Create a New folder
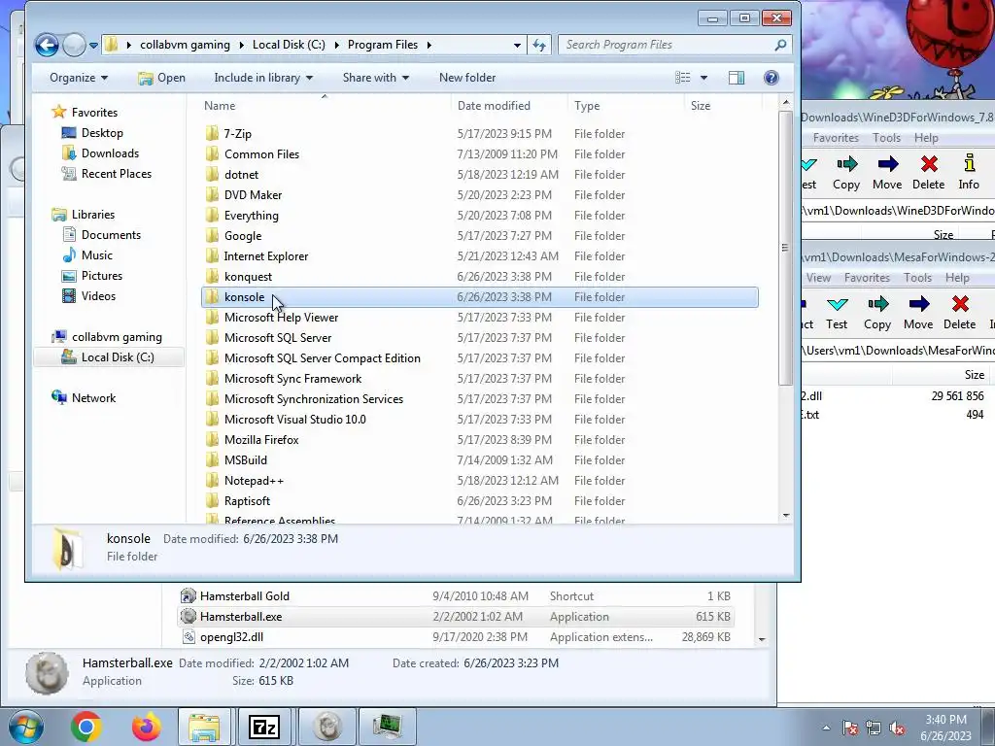The width and height of the screenshot is (995, 746). (467, 78)
